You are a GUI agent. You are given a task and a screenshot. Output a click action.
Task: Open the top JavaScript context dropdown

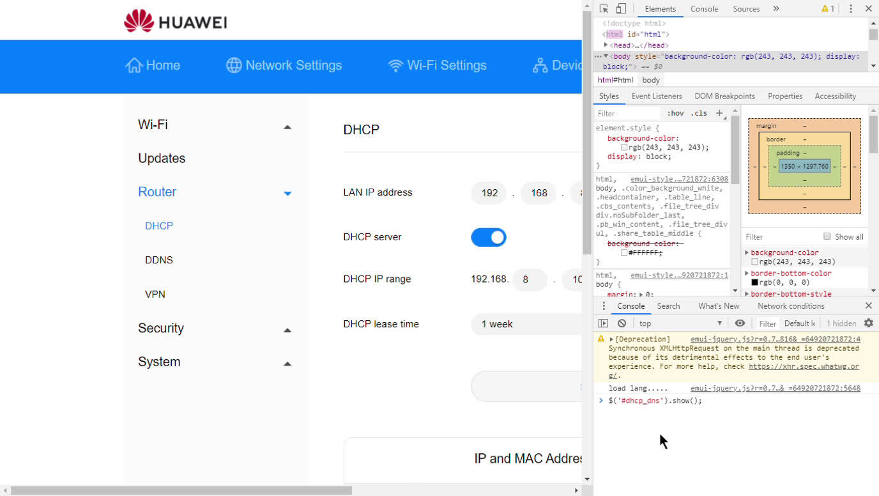click(680, 323)
